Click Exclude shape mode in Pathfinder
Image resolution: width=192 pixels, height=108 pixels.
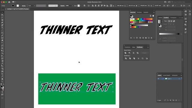pos(137,53)
